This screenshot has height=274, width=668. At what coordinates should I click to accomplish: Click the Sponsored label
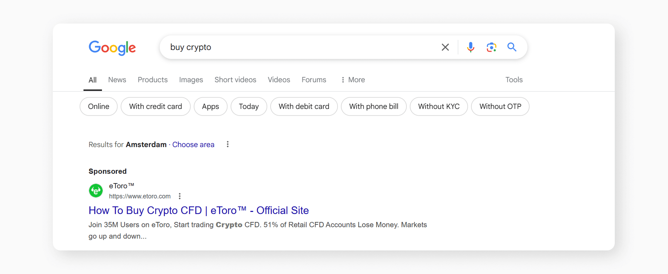click(x=108, y=171)
